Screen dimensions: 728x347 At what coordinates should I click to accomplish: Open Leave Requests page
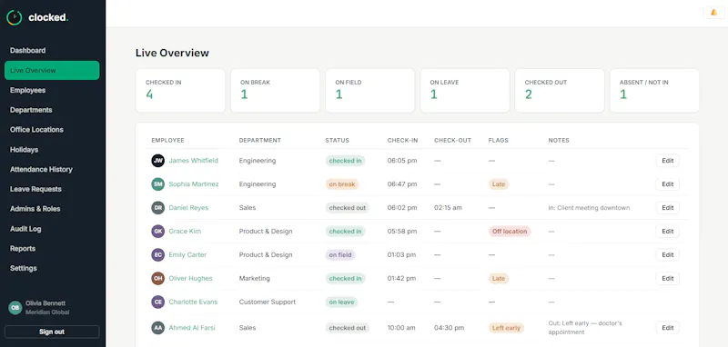click(52, 189)
